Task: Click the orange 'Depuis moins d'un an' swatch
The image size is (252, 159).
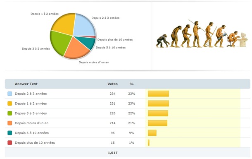Action: pos(10,123)
